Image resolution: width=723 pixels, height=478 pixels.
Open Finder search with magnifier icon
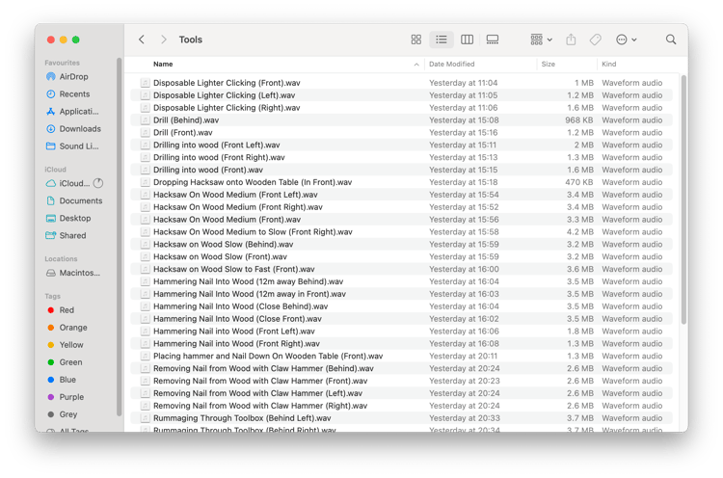[671, 40]
